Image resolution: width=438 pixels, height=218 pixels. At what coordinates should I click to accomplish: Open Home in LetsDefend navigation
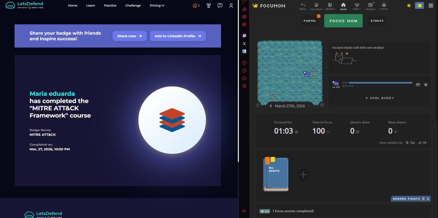click(x=73, y=5)
